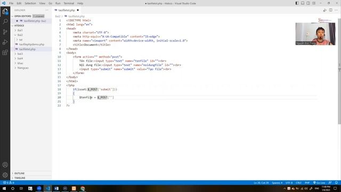Open the Source Control view

pyautogui.click(x=5, y=32)
